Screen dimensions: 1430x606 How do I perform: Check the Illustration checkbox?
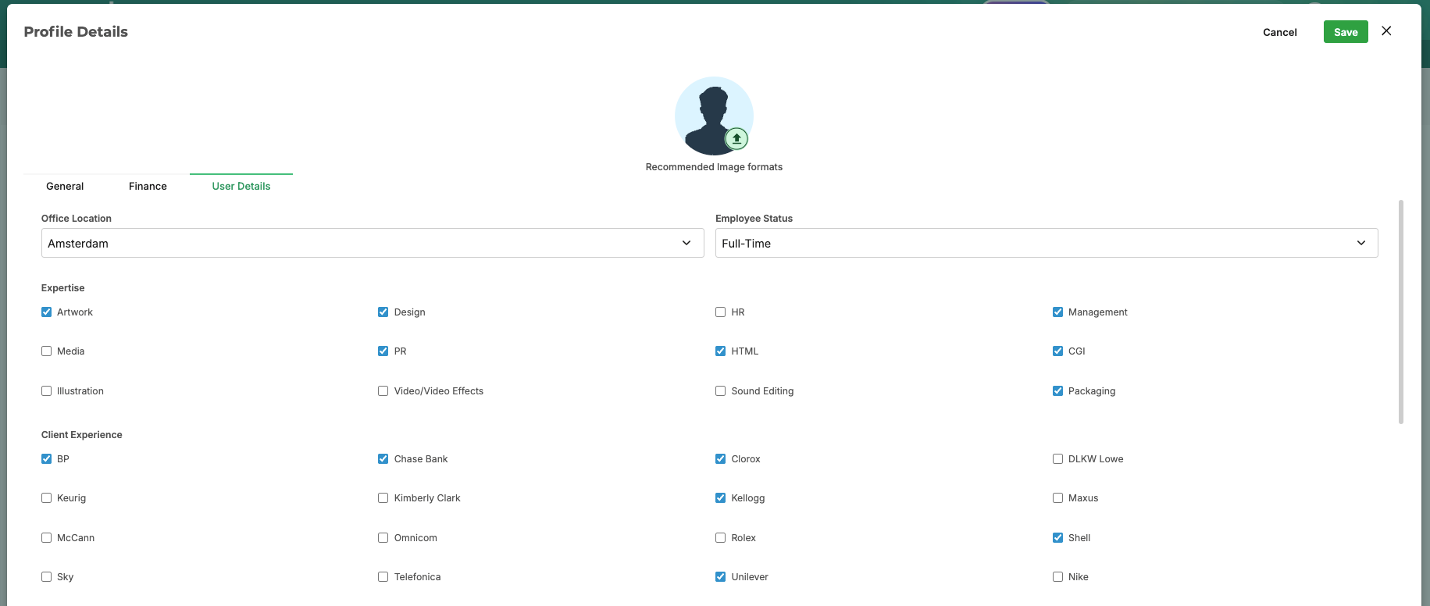click(x=46, y=391)
